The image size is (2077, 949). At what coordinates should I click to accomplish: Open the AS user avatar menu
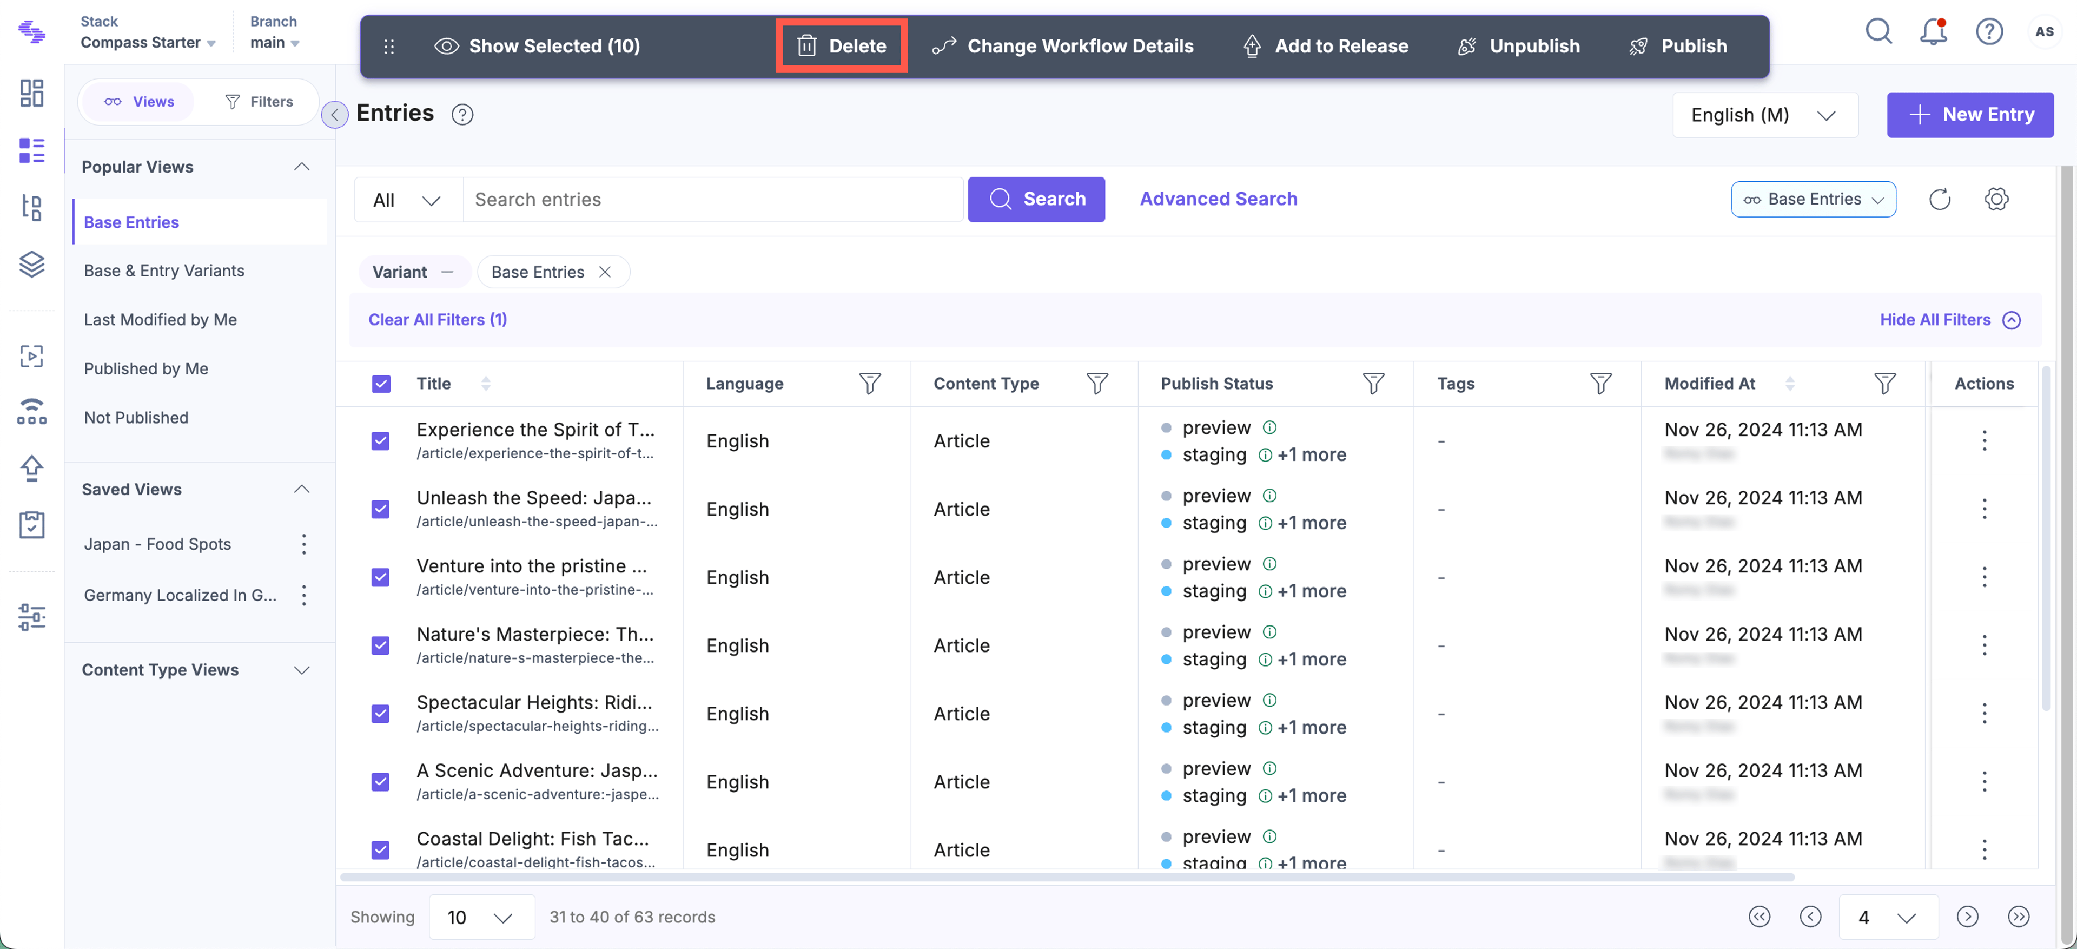click(2044, 31)
